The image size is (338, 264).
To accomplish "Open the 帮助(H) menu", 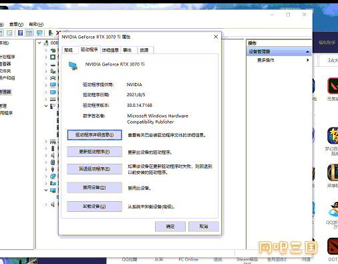I will [36, 24].
